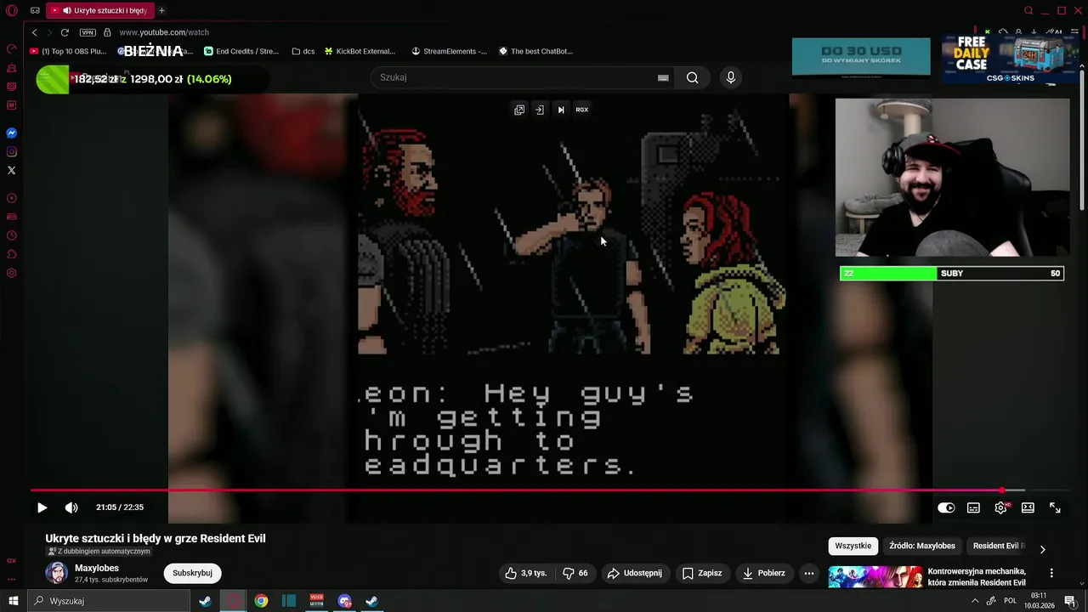The width and height of the screenshot is (1088, 612).
Task: Click the FREE DAILY CASE CSGOSKINS banner
Action: (1010, 57)
